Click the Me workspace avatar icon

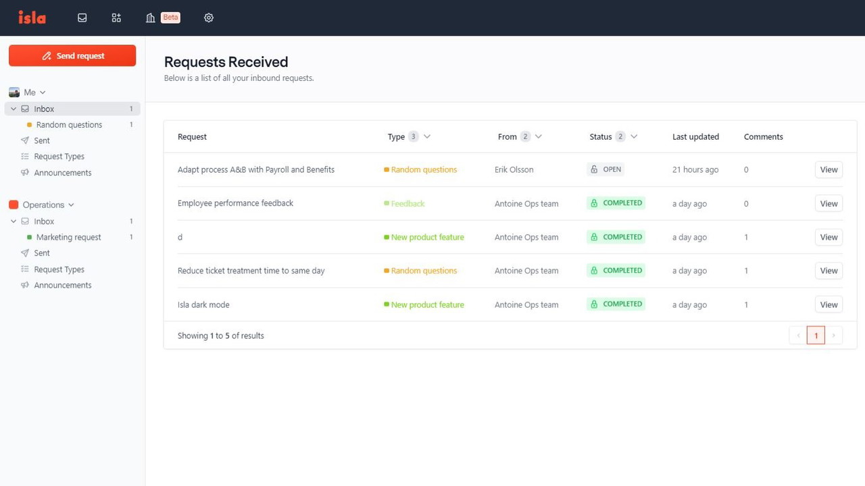14,92
